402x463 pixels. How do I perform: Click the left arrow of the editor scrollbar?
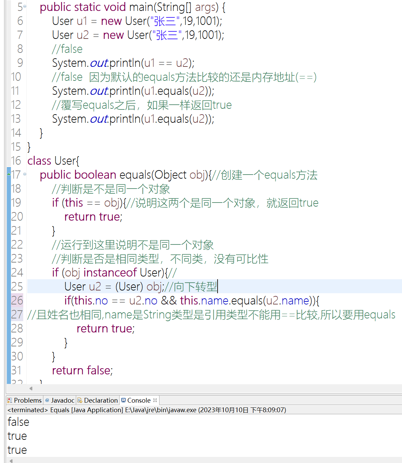click(x=30, y=389)
